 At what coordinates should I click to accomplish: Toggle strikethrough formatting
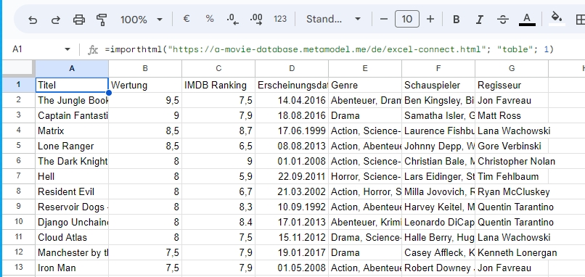point(503,20)
